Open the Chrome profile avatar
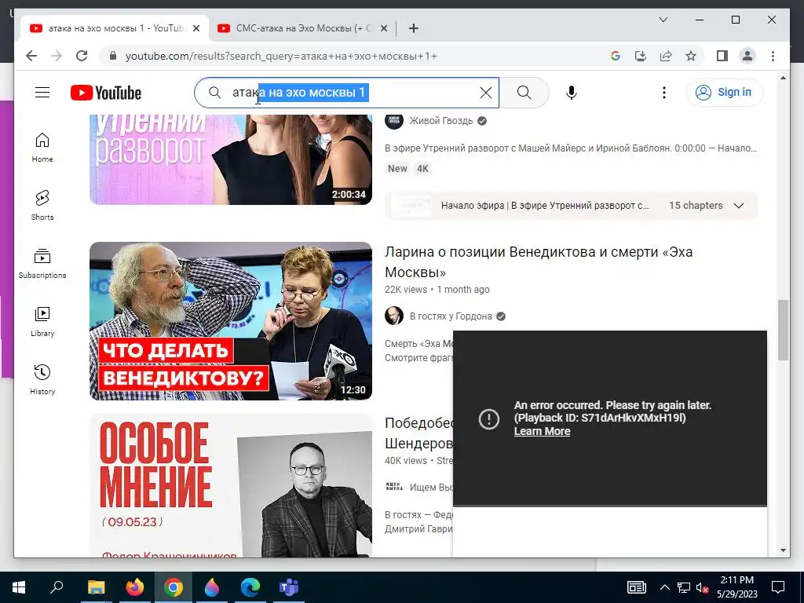The height and width of the screenshot is (603, 804). 747,56
